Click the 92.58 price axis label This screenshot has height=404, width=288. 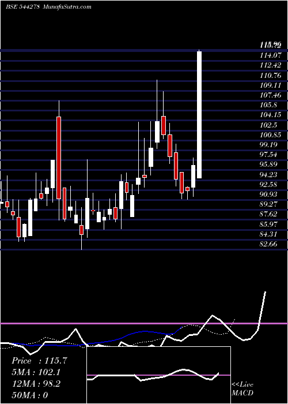(x=269, y=185)
